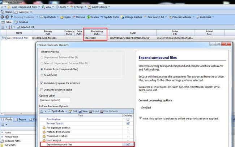The width and height of the screenshot is (235, 147).
Task: Open the table options icon dropdown left of the sort icon
Action: click(x=4, y=27)
